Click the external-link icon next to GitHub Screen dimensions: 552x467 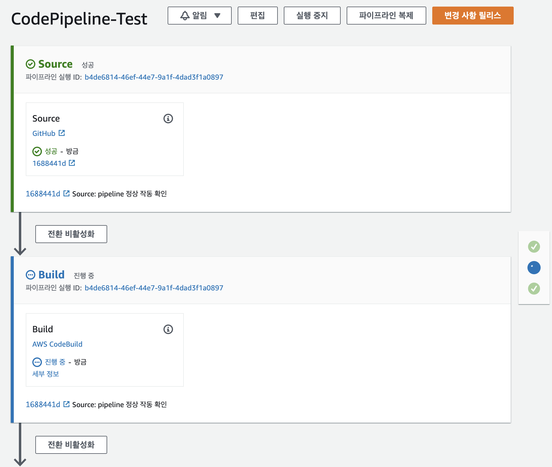click(x=62, y=133)
